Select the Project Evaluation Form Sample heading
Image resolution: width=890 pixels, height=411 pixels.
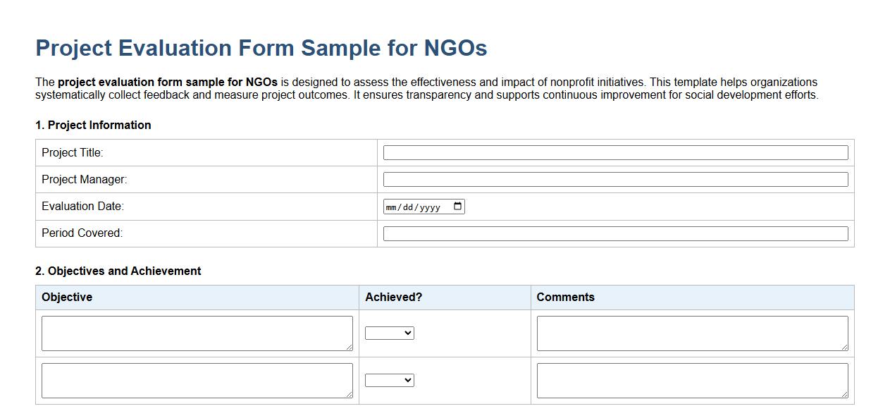[x=260, y=47]
